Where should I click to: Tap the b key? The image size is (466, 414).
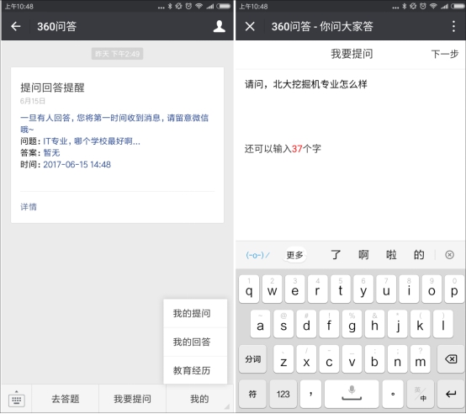[x=375, y=359]
